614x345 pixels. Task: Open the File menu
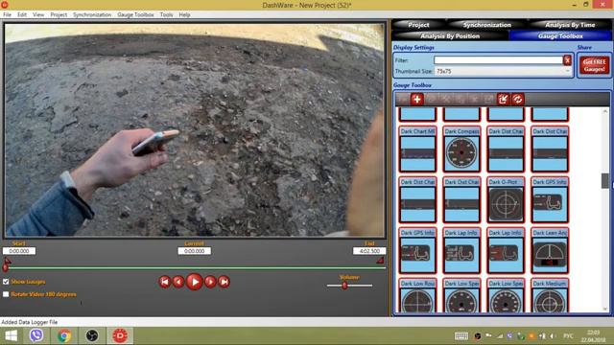pyautogui.click(x=7, y=14)
